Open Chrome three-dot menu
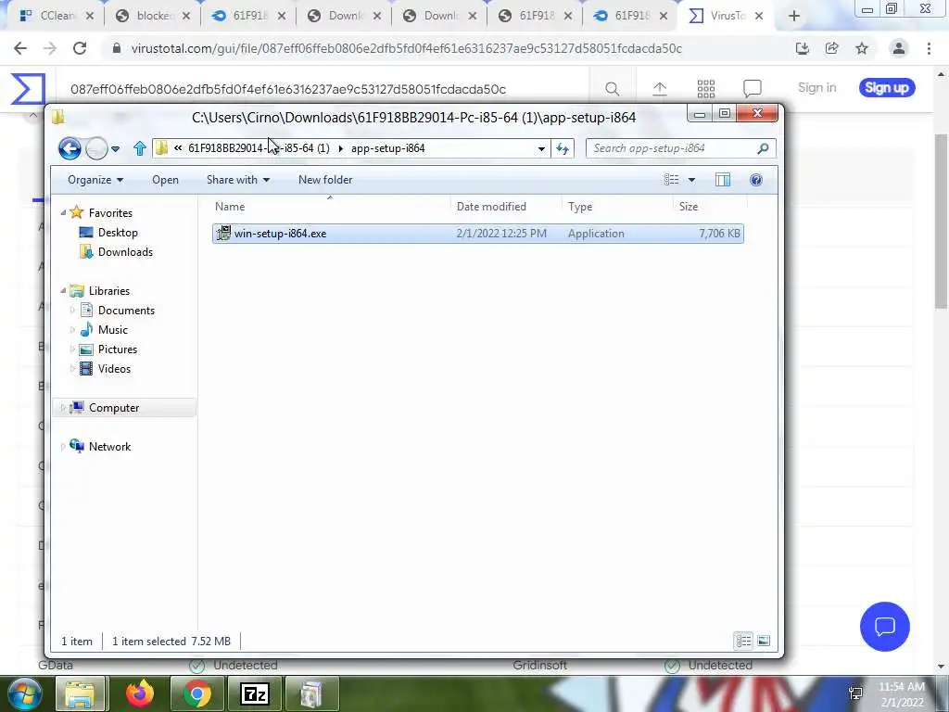 [x=929, y=48]
